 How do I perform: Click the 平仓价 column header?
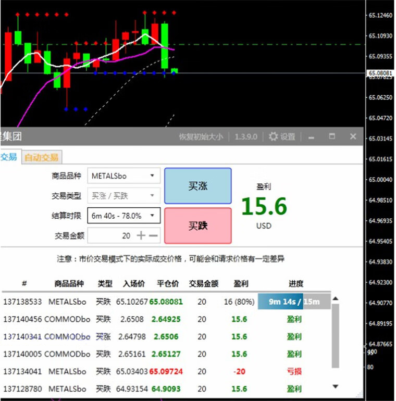[x=168, y=283]
